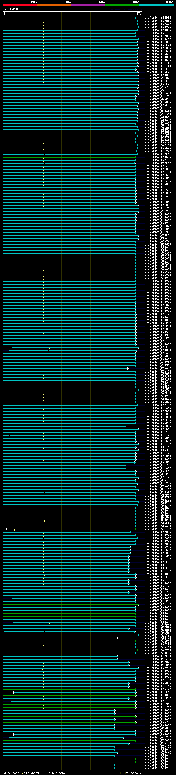Click label UniRef100_Q01H34

(158, 350)
